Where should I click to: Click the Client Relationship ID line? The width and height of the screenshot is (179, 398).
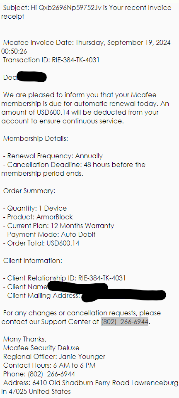pos(64,278)
